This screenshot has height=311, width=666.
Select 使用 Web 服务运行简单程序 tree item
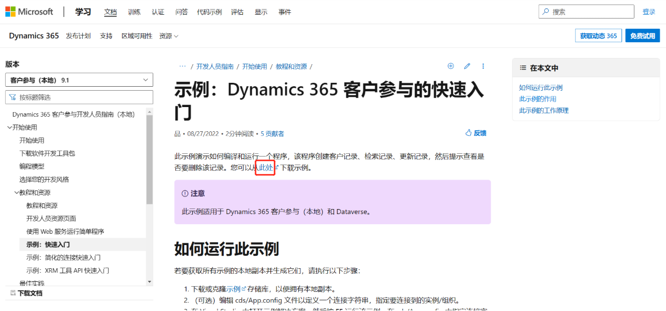[x=65, y=232]
